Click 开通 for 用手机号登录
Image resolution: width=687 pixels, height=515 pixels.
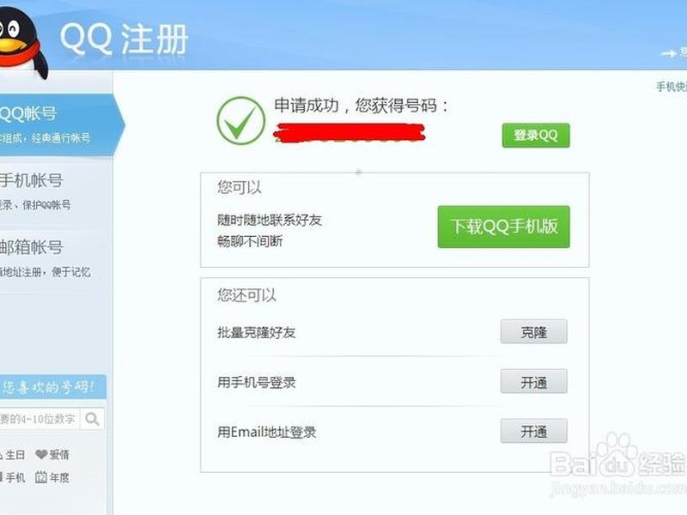[533, 381]
